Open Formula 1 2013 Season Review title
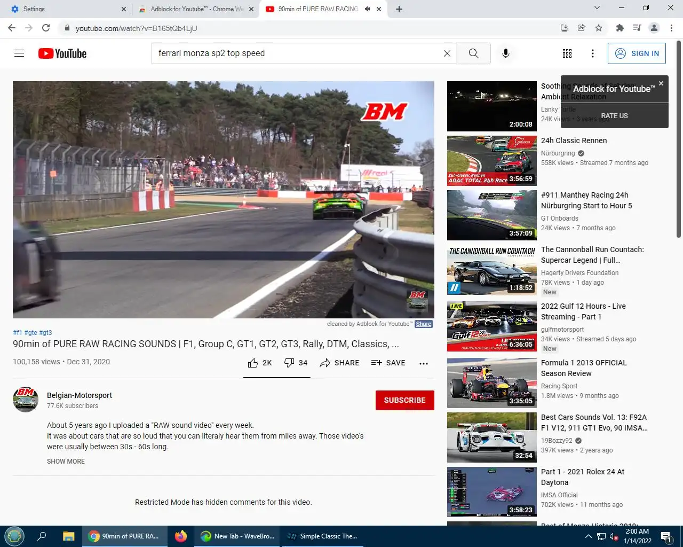Screen dimensions: 683x547 (584, 368)
